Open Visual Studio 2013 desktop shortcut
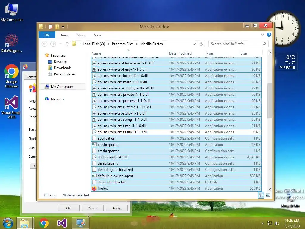Image resolution: width=305 pixels, height=229 pixels. [x=11, y=107]
